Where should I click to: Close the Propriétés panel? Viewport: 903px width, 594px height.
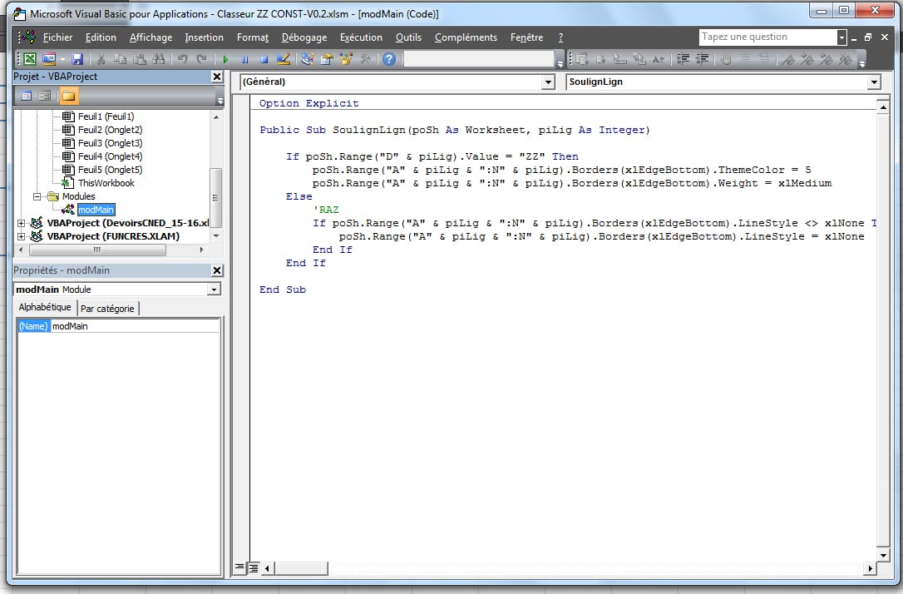[x=217, y=270]
